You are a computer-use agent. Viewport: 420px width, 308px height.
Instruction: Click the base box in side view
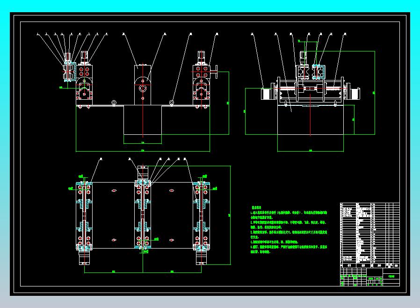310,119
